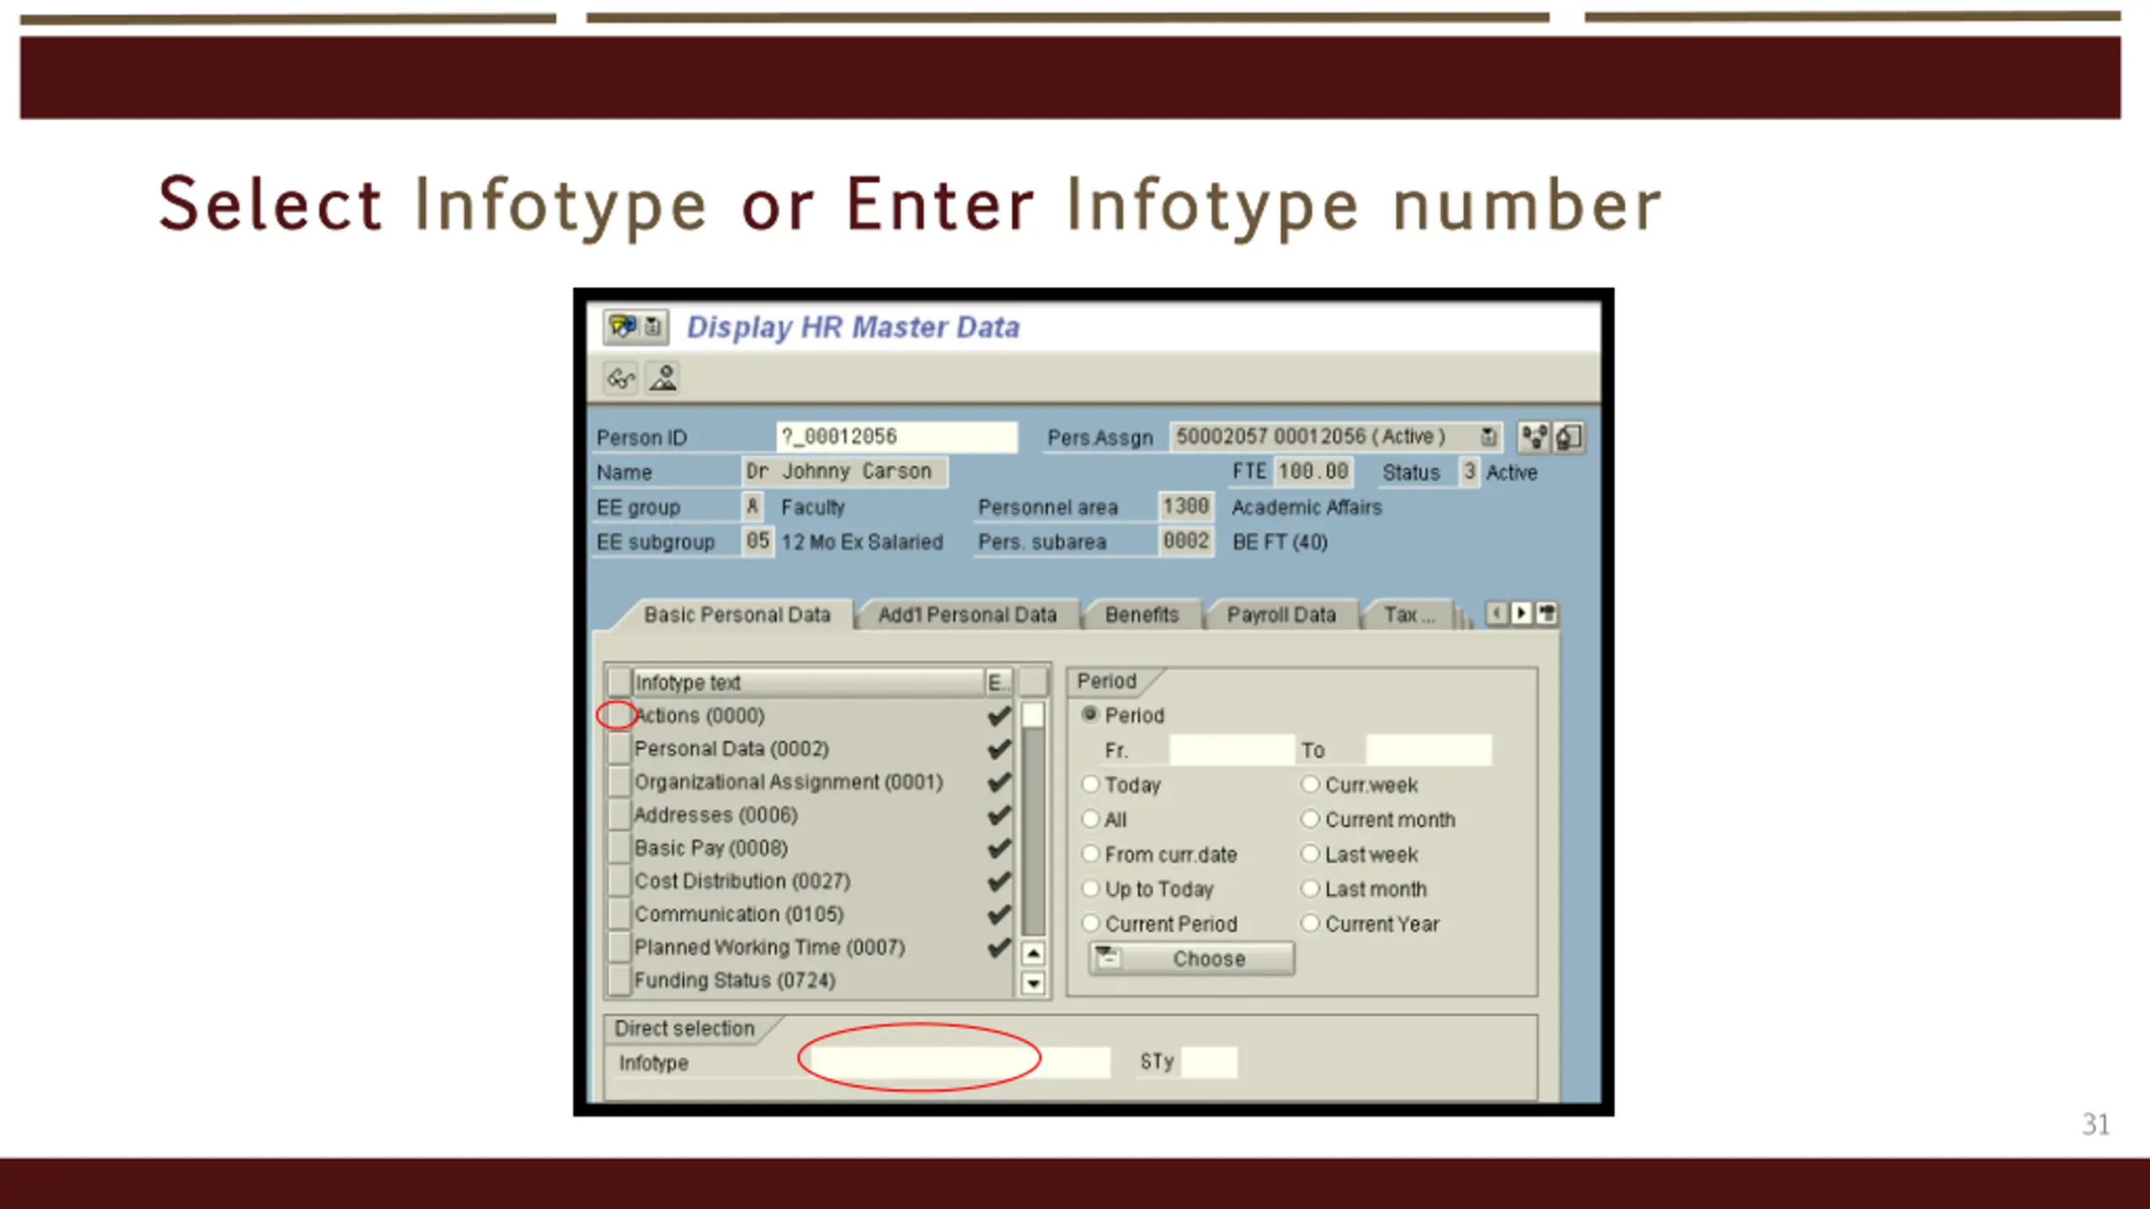Select the Personal Data (0002) row selector

(619, 748)
